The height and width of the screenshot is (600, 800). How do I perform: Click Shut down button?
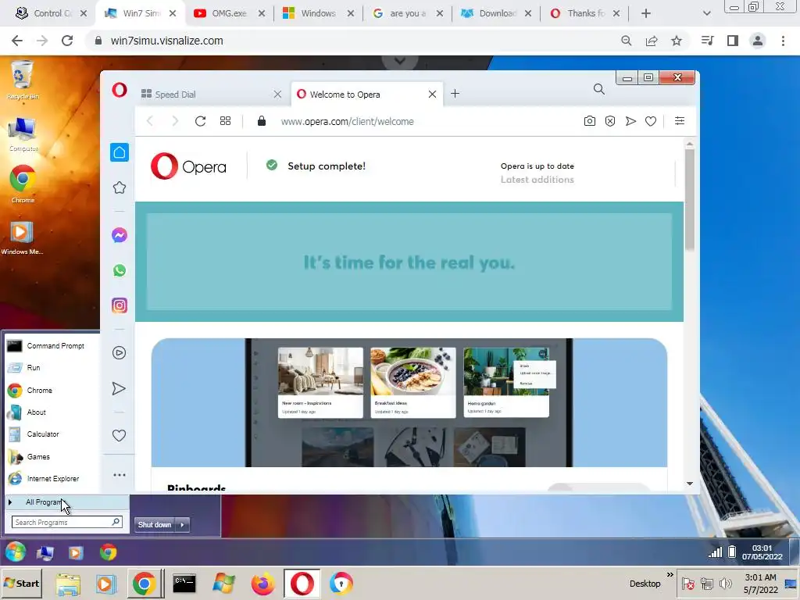point(155,524)
